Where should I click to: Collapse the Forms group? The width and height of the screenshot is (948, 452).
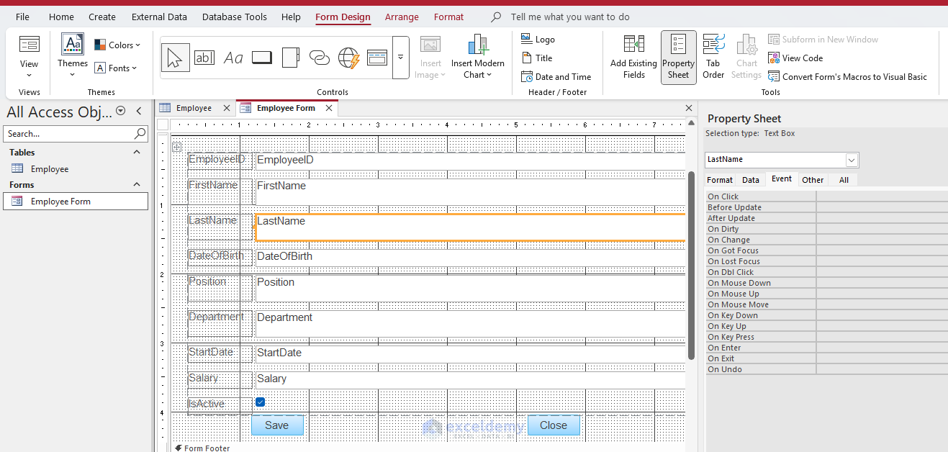tap(137, 185)
